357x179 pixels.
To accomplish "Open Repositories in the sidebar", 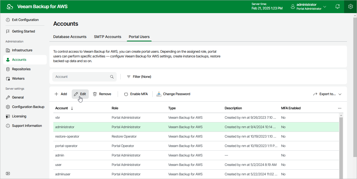I will point(21,69).
